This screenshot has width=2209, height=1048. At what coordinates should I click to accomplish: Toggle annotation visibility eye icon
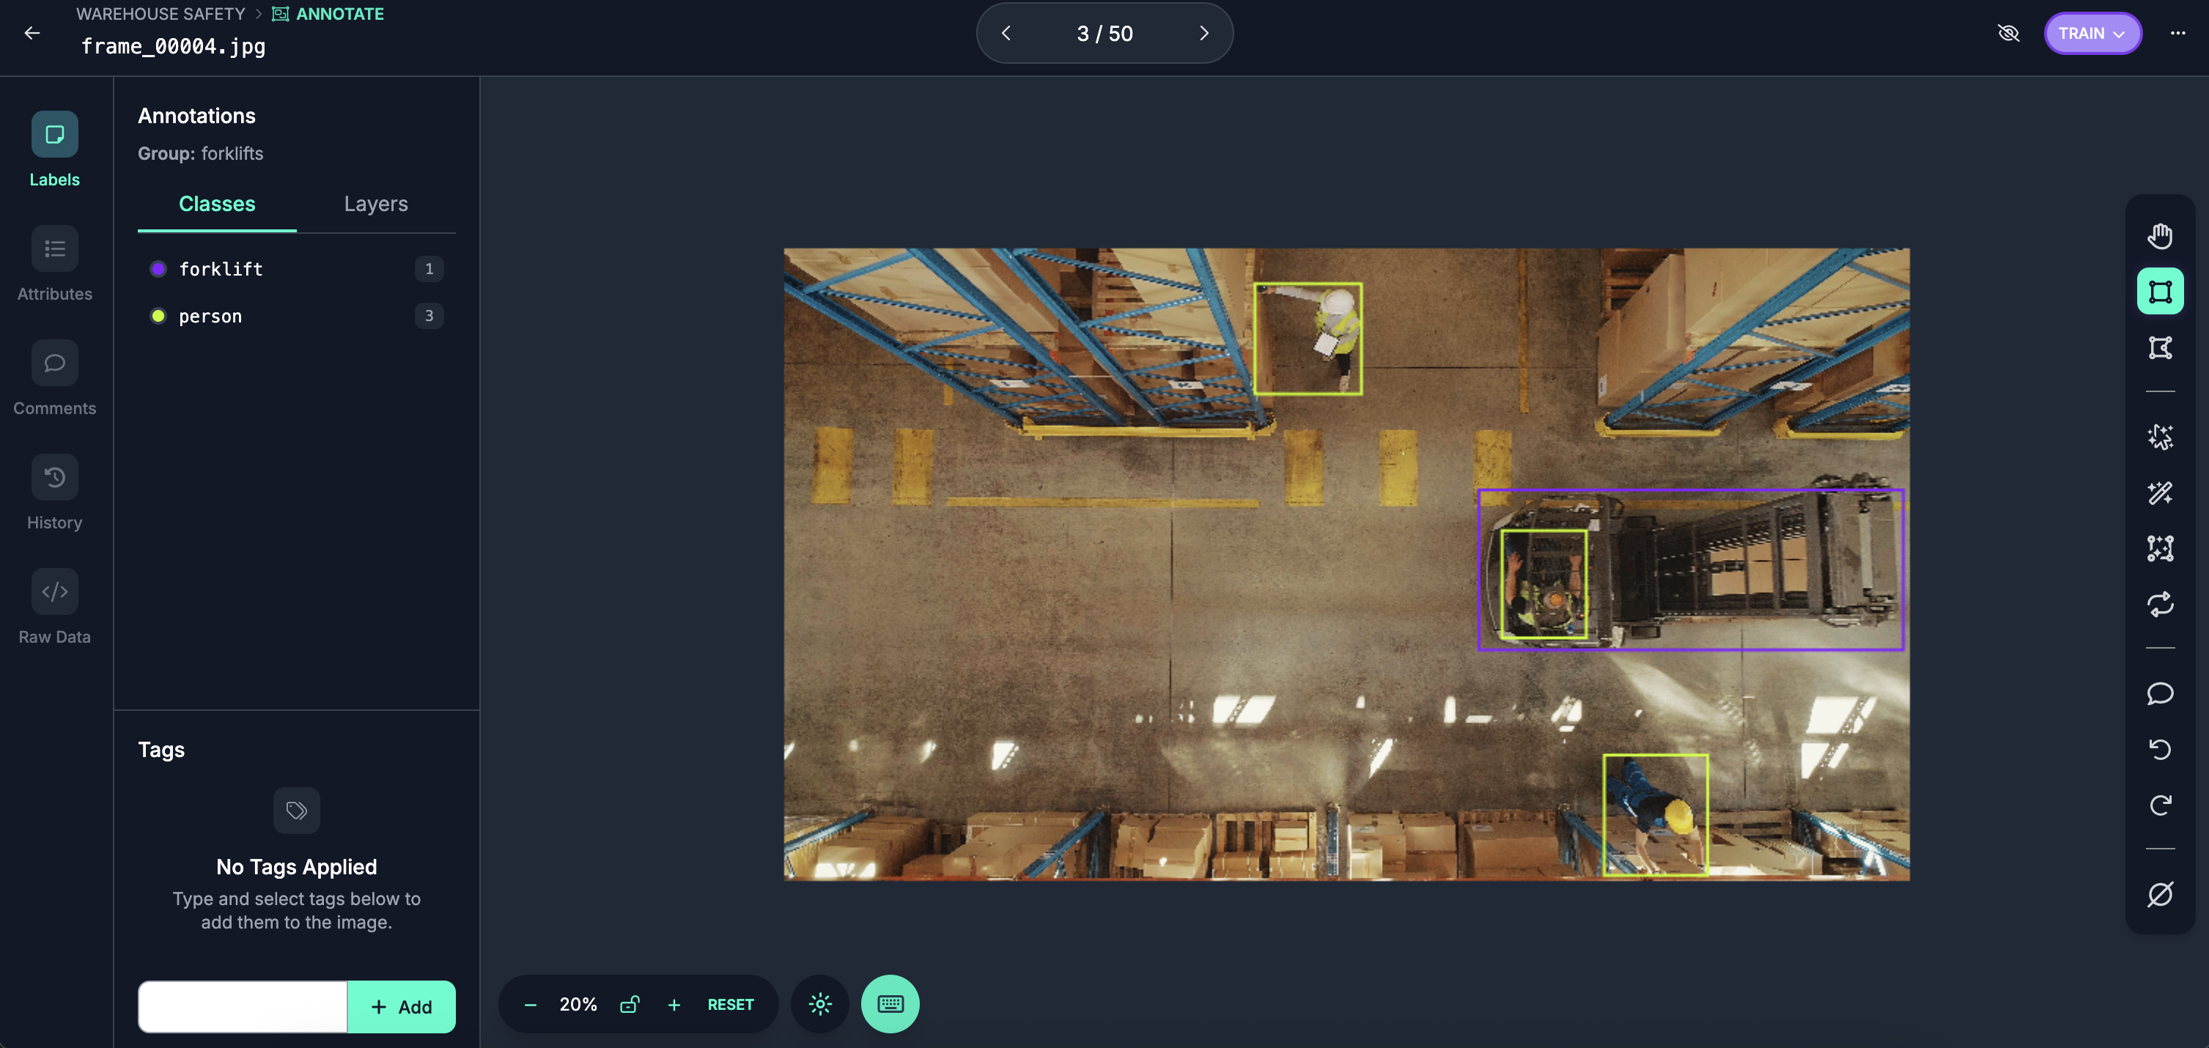coord(2007,34)
